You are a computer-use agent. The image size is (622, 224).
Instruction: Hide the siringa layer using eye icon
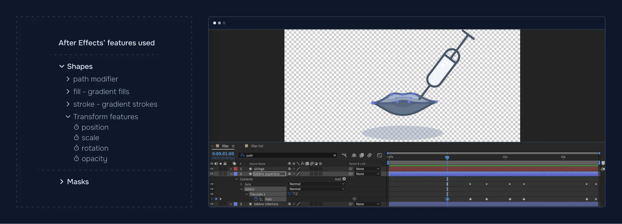point(212,169)
